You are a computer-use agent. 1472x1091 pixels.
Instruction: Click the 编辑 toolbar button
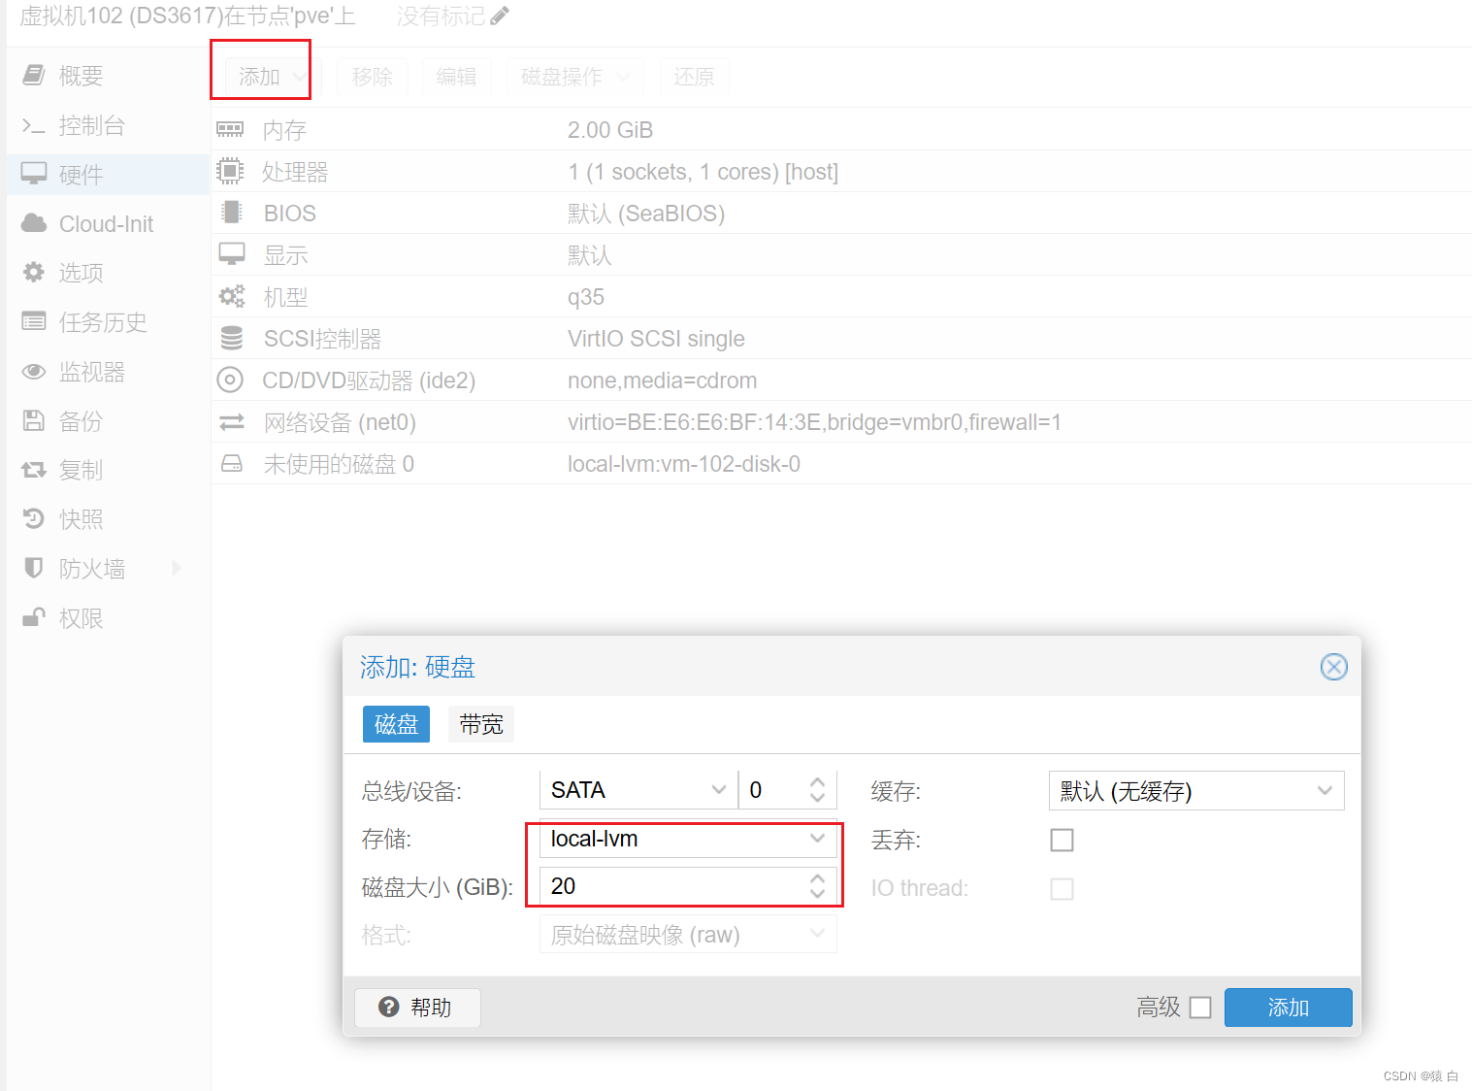(x=456, y=76)
